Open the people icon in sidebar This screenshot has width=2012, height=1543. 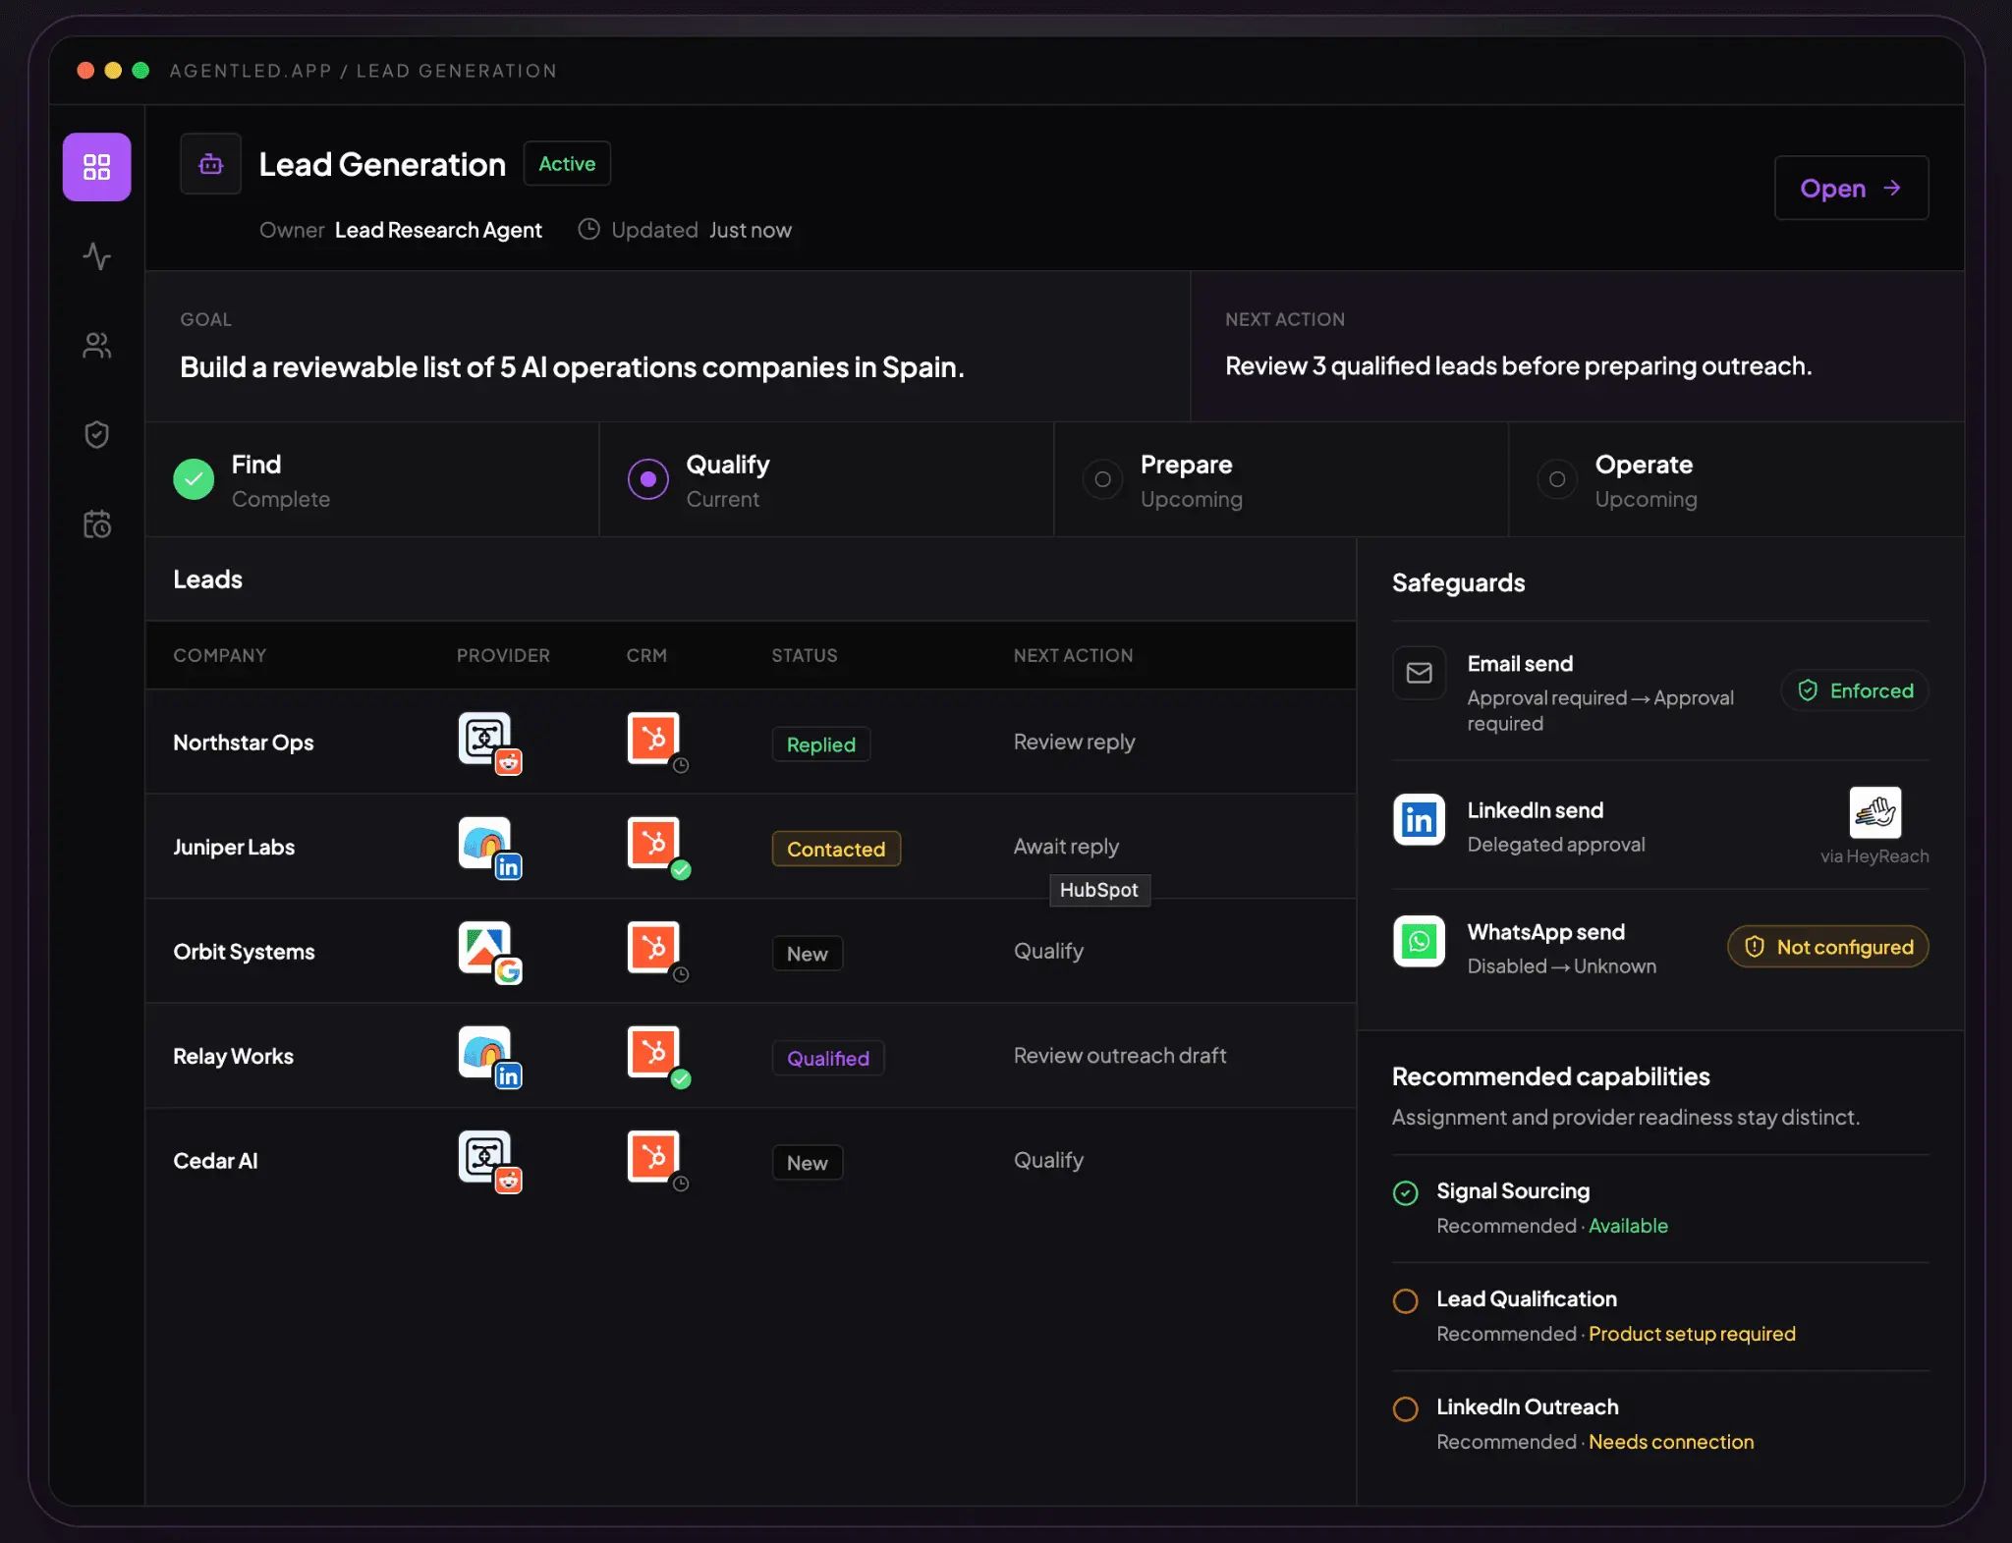pyautogui.click(x=96, y=346)
